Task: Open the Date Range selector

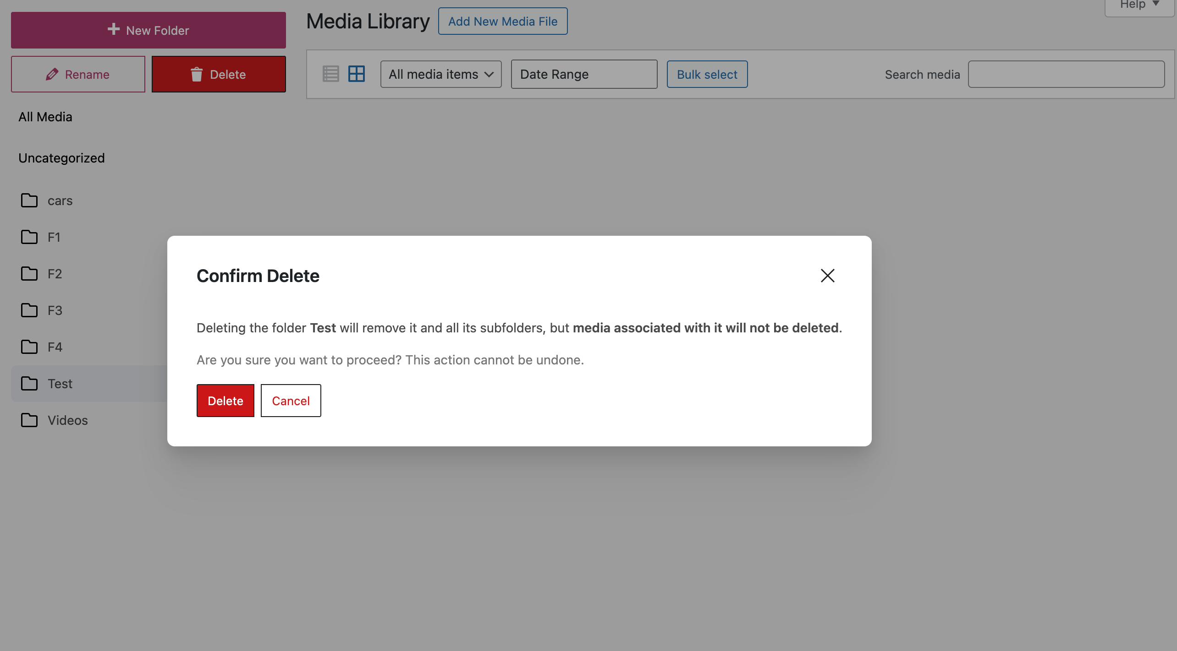Action: click(x=583, y=74)
